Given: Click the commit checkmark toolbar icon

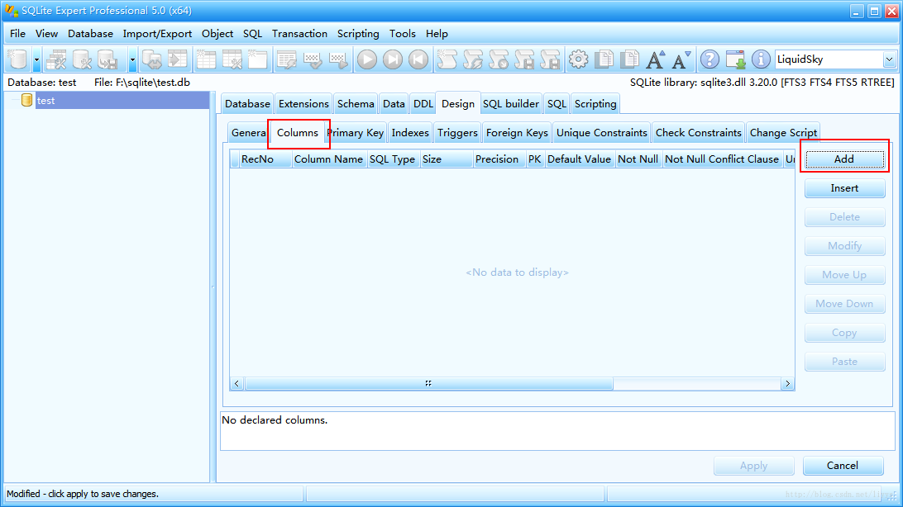Looking at the screenshot, I should [x=312, y=59].
